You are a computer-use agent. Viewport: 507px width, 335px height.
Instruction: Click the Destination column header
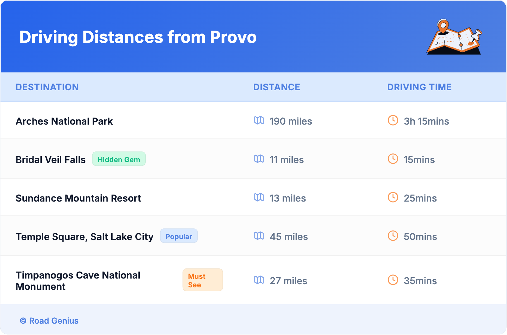[47, 87]
